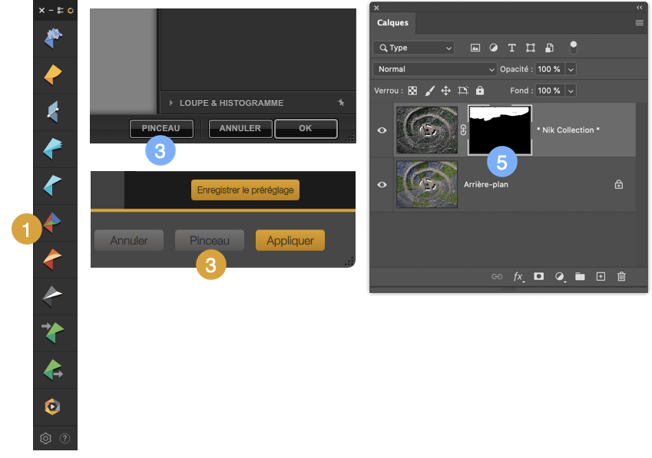
Task: Select the Arrière-plan layer thumbnail
Action: tap(427, 184)
